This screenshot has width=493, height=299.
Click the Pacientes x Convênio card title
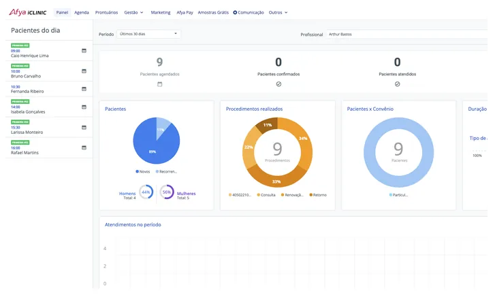pos(370,109)
